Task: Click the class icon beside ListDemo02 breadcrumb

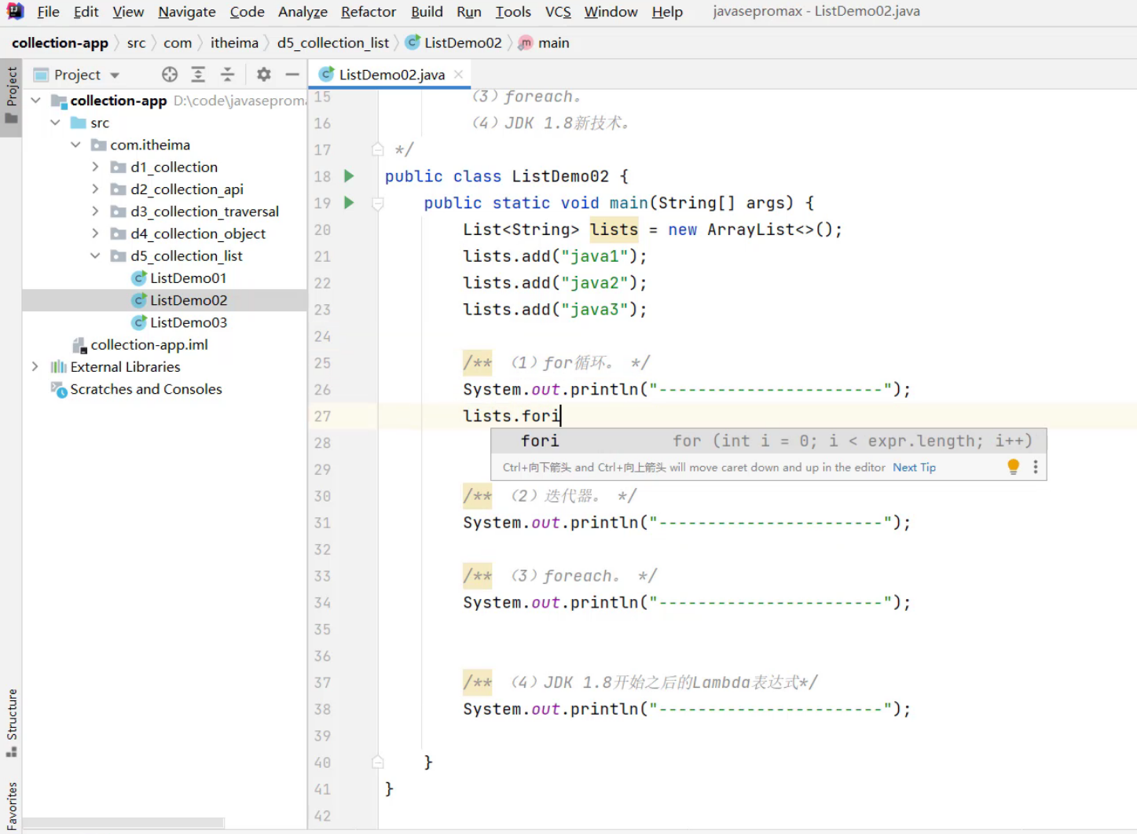Action: click(412, 42)
